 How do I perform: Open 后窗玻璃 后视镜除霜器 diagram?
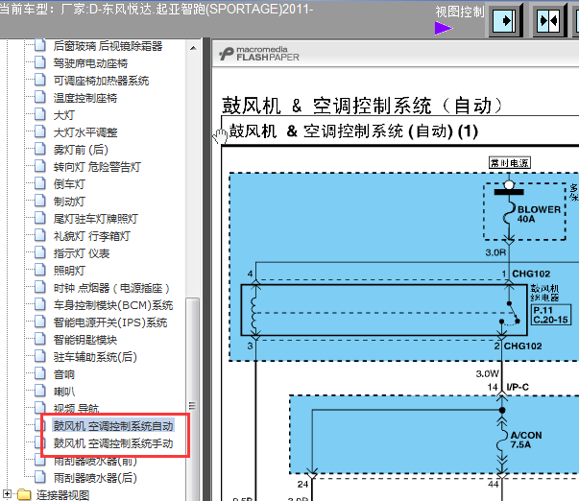(x=108, y=46)
